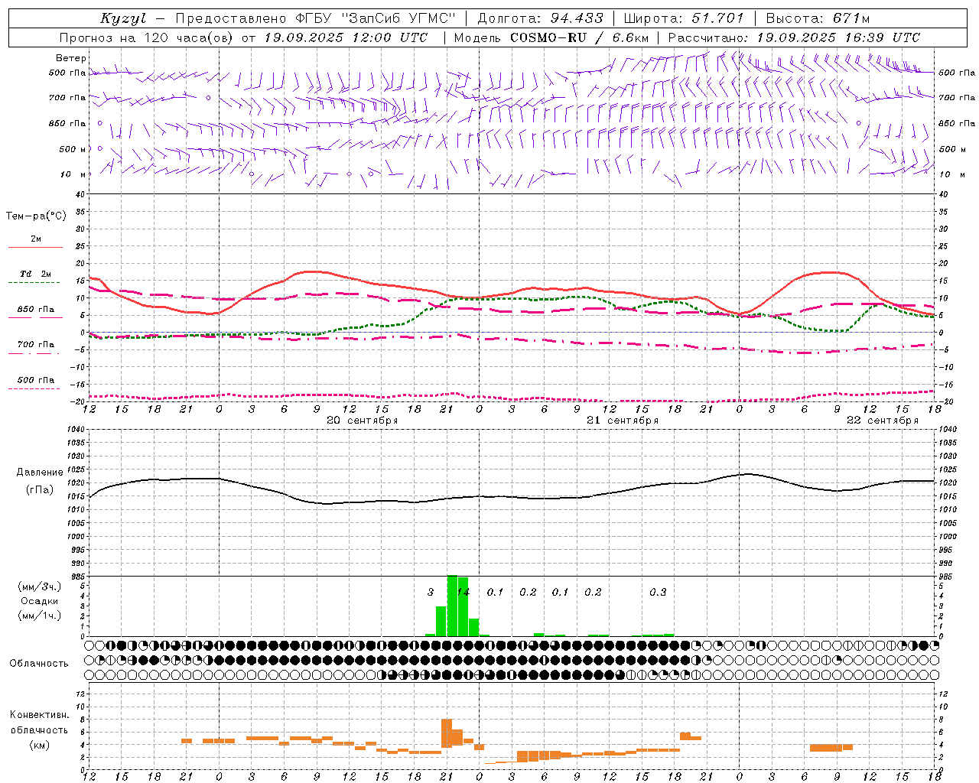This screenshot has height=783, width=979.
Task: Click the precipitation total '14' above green bars
Action: [463, 593]
